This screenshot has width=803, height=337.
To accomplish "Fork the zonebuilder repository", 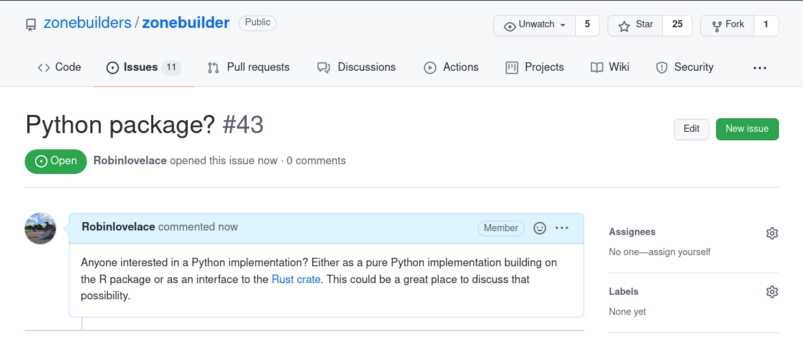I will tap(728, 25).
